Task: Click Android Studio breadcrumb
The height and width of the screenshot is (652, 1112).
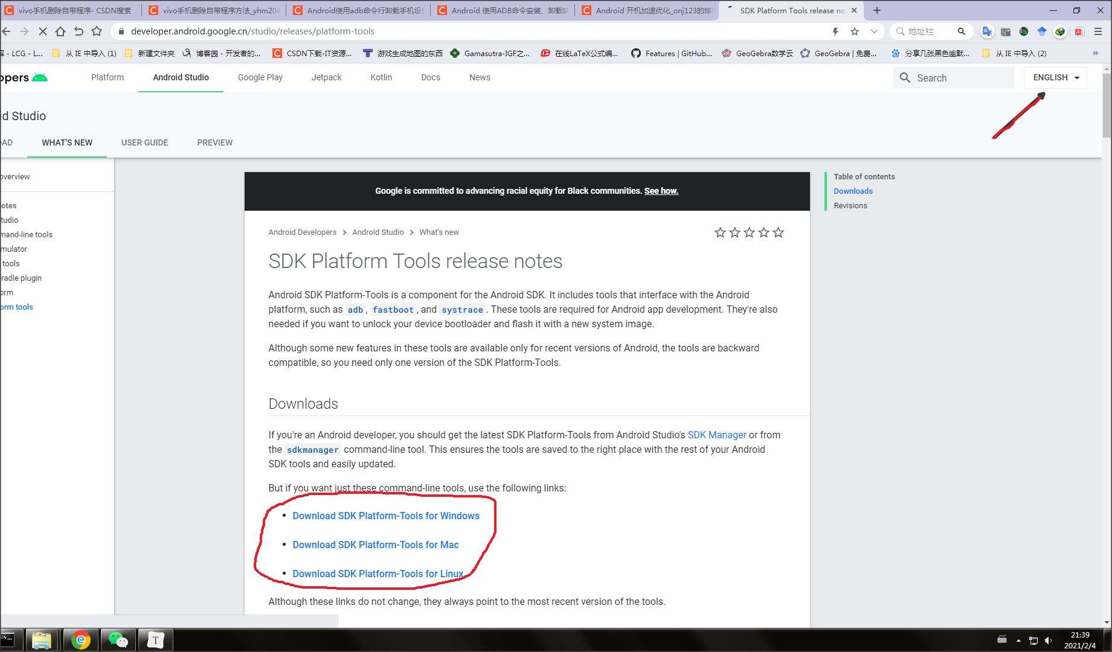Action: [378, 232]
